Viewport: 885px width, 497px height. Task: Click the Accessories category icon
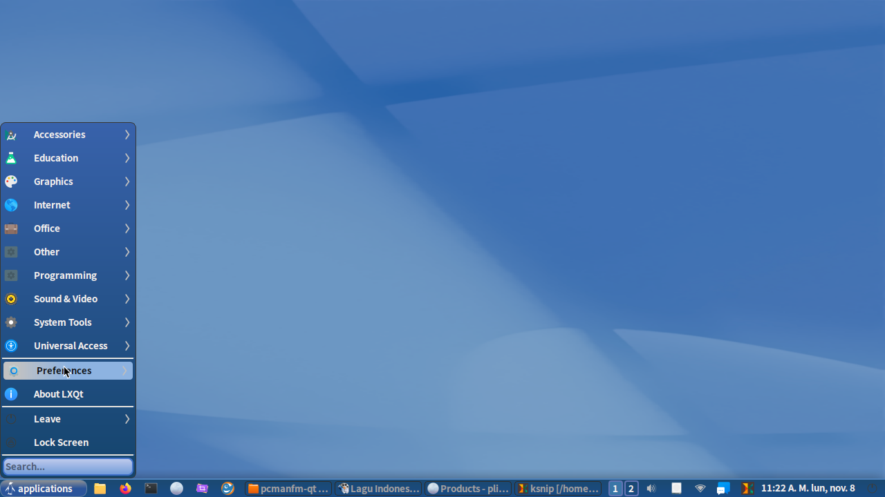click(x=11, y=135)
